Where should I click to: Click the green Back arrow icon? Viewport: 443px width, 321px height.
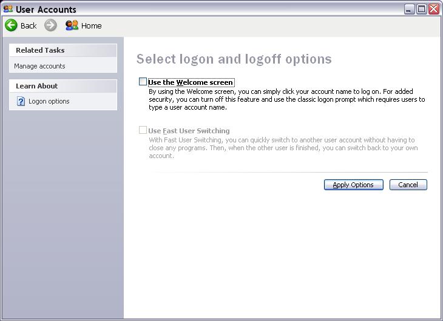pyautogui.click(x=11, y=25)
